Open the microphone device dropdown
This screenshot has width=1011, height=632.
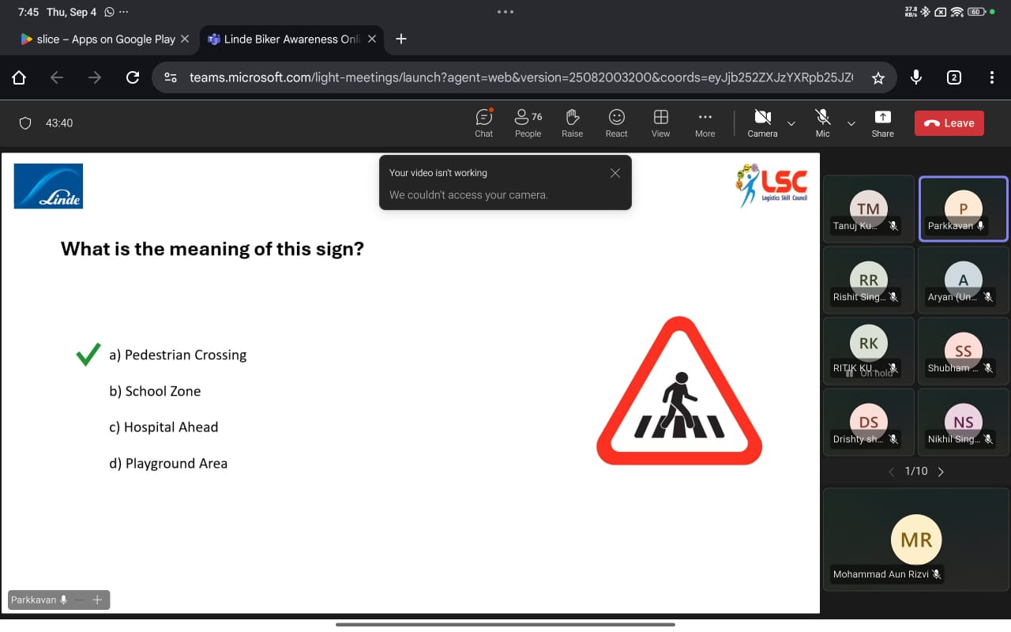(851, 123)
